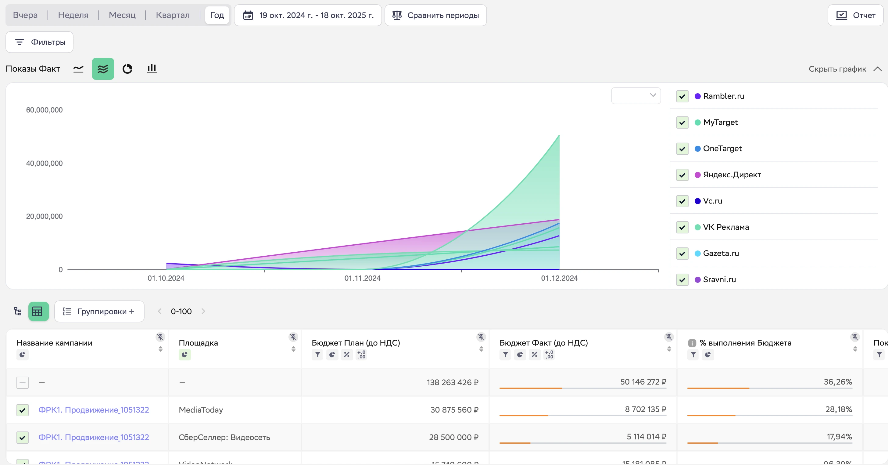Open the Фильтры button

(40, 42)
